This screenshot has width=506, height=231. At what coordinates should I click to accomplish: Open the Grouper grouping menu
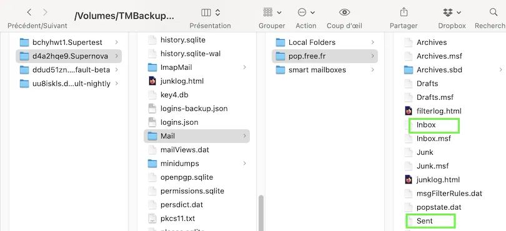(x=272, y=12)
